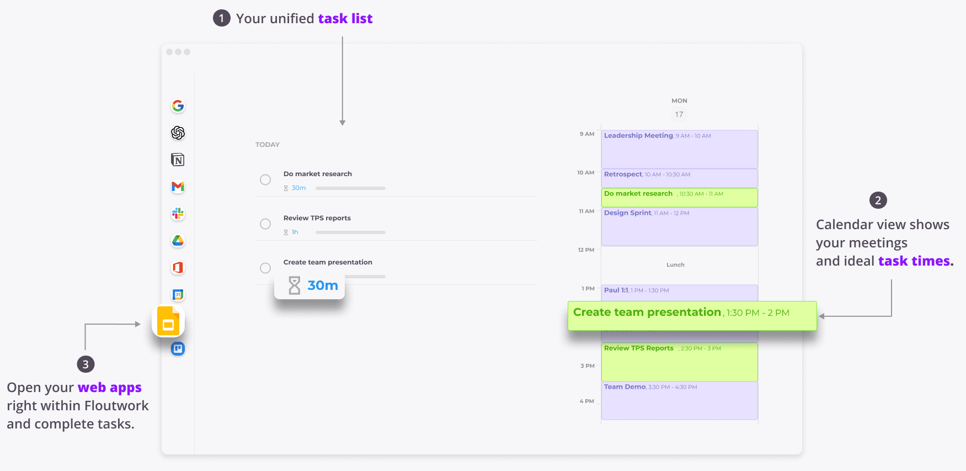Click the 30m duration popup badge
966x471 pixels.
pos(309,285)
